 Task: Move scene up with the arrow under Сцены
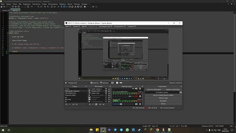coord(73,104)
